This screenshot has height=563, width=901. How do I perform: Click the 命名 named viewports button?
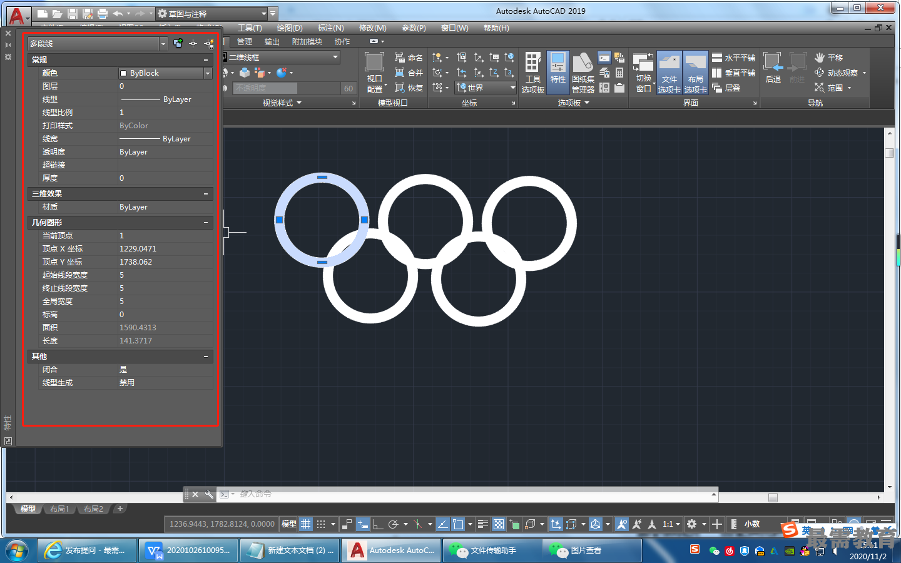pyautogui.click(x=409, y=58)
